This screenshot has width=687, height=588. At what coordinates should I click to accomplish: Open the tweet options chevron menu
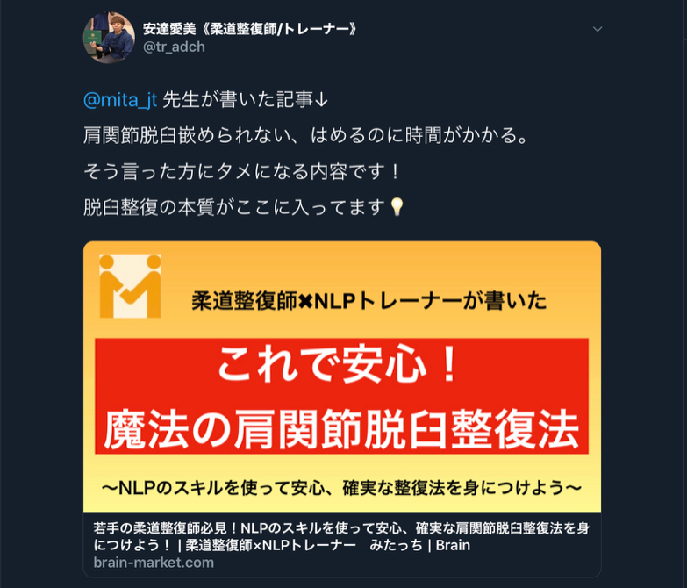point(598,29)
